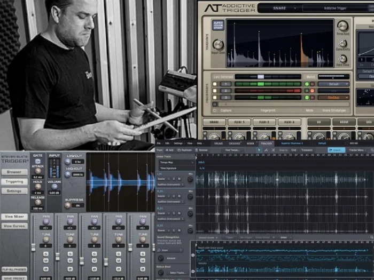Screen dimensions: 374x280
Task: Click the Attack knob in Slate Trigger gate
Action: coord(38,171)
